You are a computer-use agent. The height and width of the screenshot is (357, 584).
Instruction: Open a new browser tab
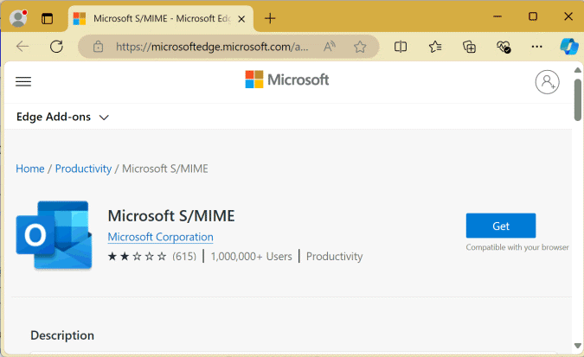[x=270, y=18]
